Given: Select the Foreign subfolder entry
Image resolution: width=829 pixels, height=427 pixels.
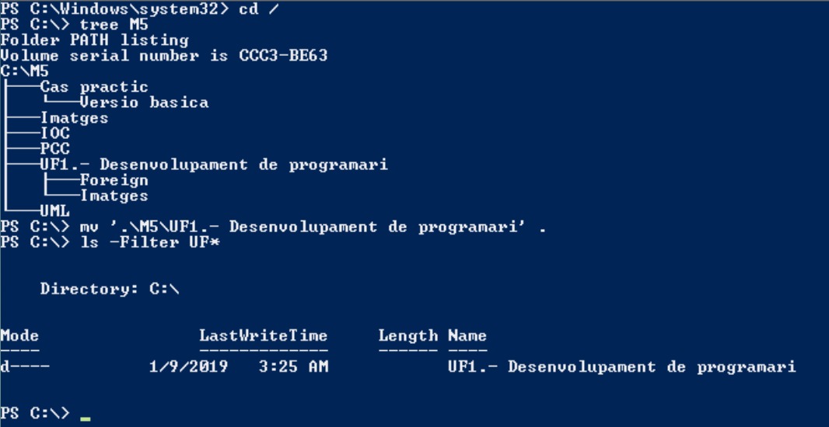Looking at the screenshot, I should click(114, 180).
